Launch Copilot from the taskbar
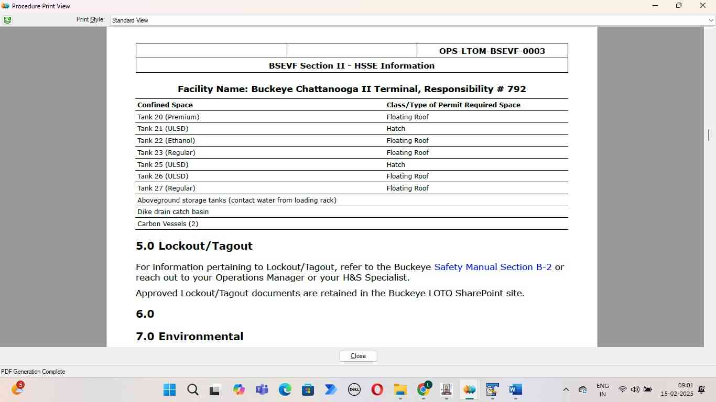 pos(238,389)
